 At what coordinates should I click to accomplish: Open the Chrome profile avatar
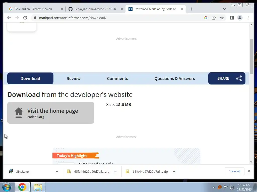coord(240,18)
